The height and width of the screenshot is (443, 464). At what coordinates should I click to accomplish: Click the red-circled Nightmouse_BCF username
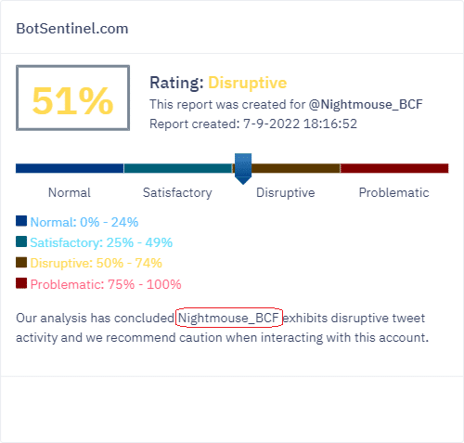click(229, 318)
